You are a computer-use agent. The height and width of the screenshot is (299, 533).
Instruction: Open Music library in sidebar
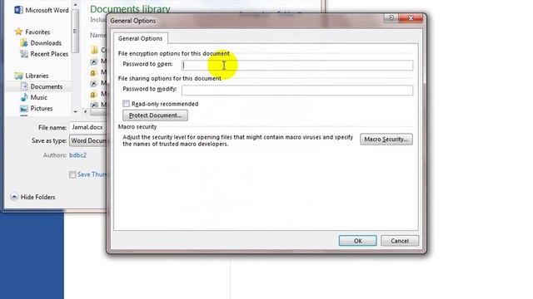[39, 97]
